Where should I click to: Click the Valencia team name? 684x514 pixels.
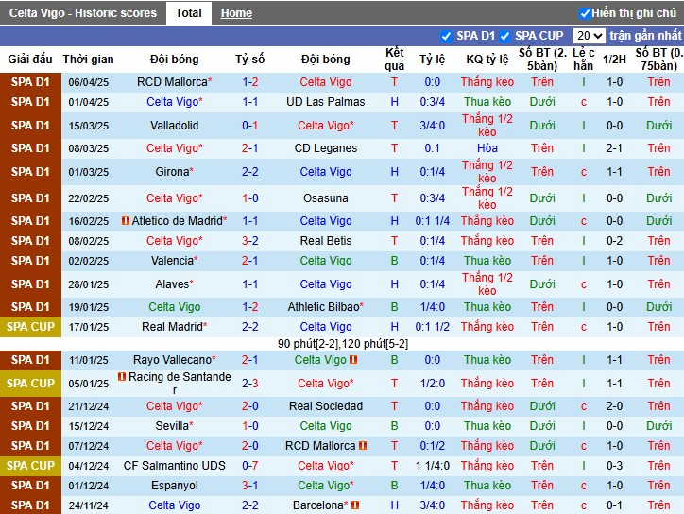coord(174,261)
